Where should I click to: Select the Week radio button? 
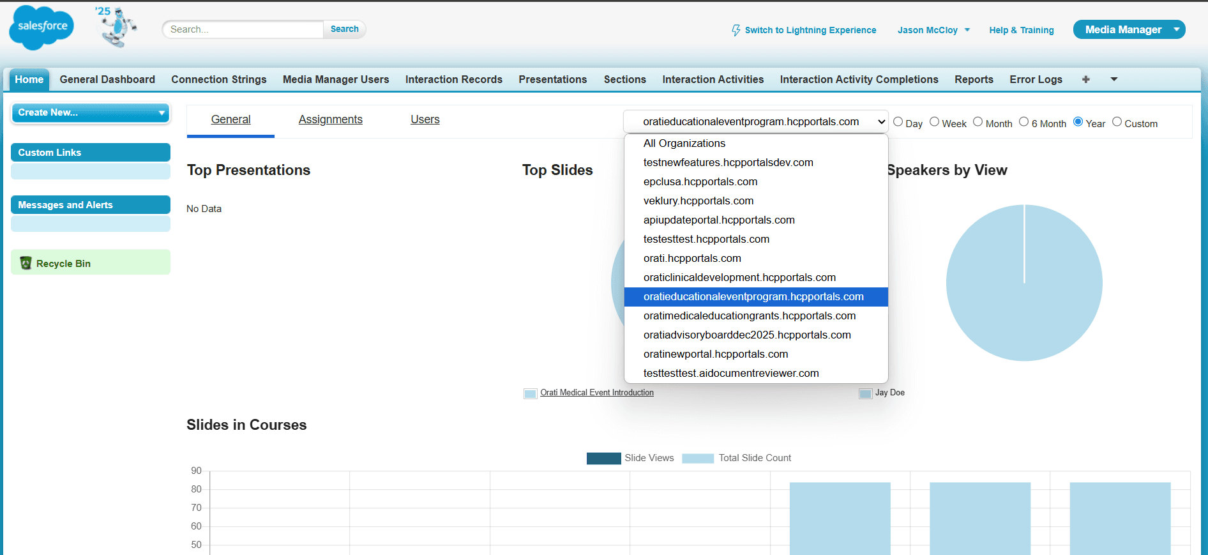[x=934, y=121]
